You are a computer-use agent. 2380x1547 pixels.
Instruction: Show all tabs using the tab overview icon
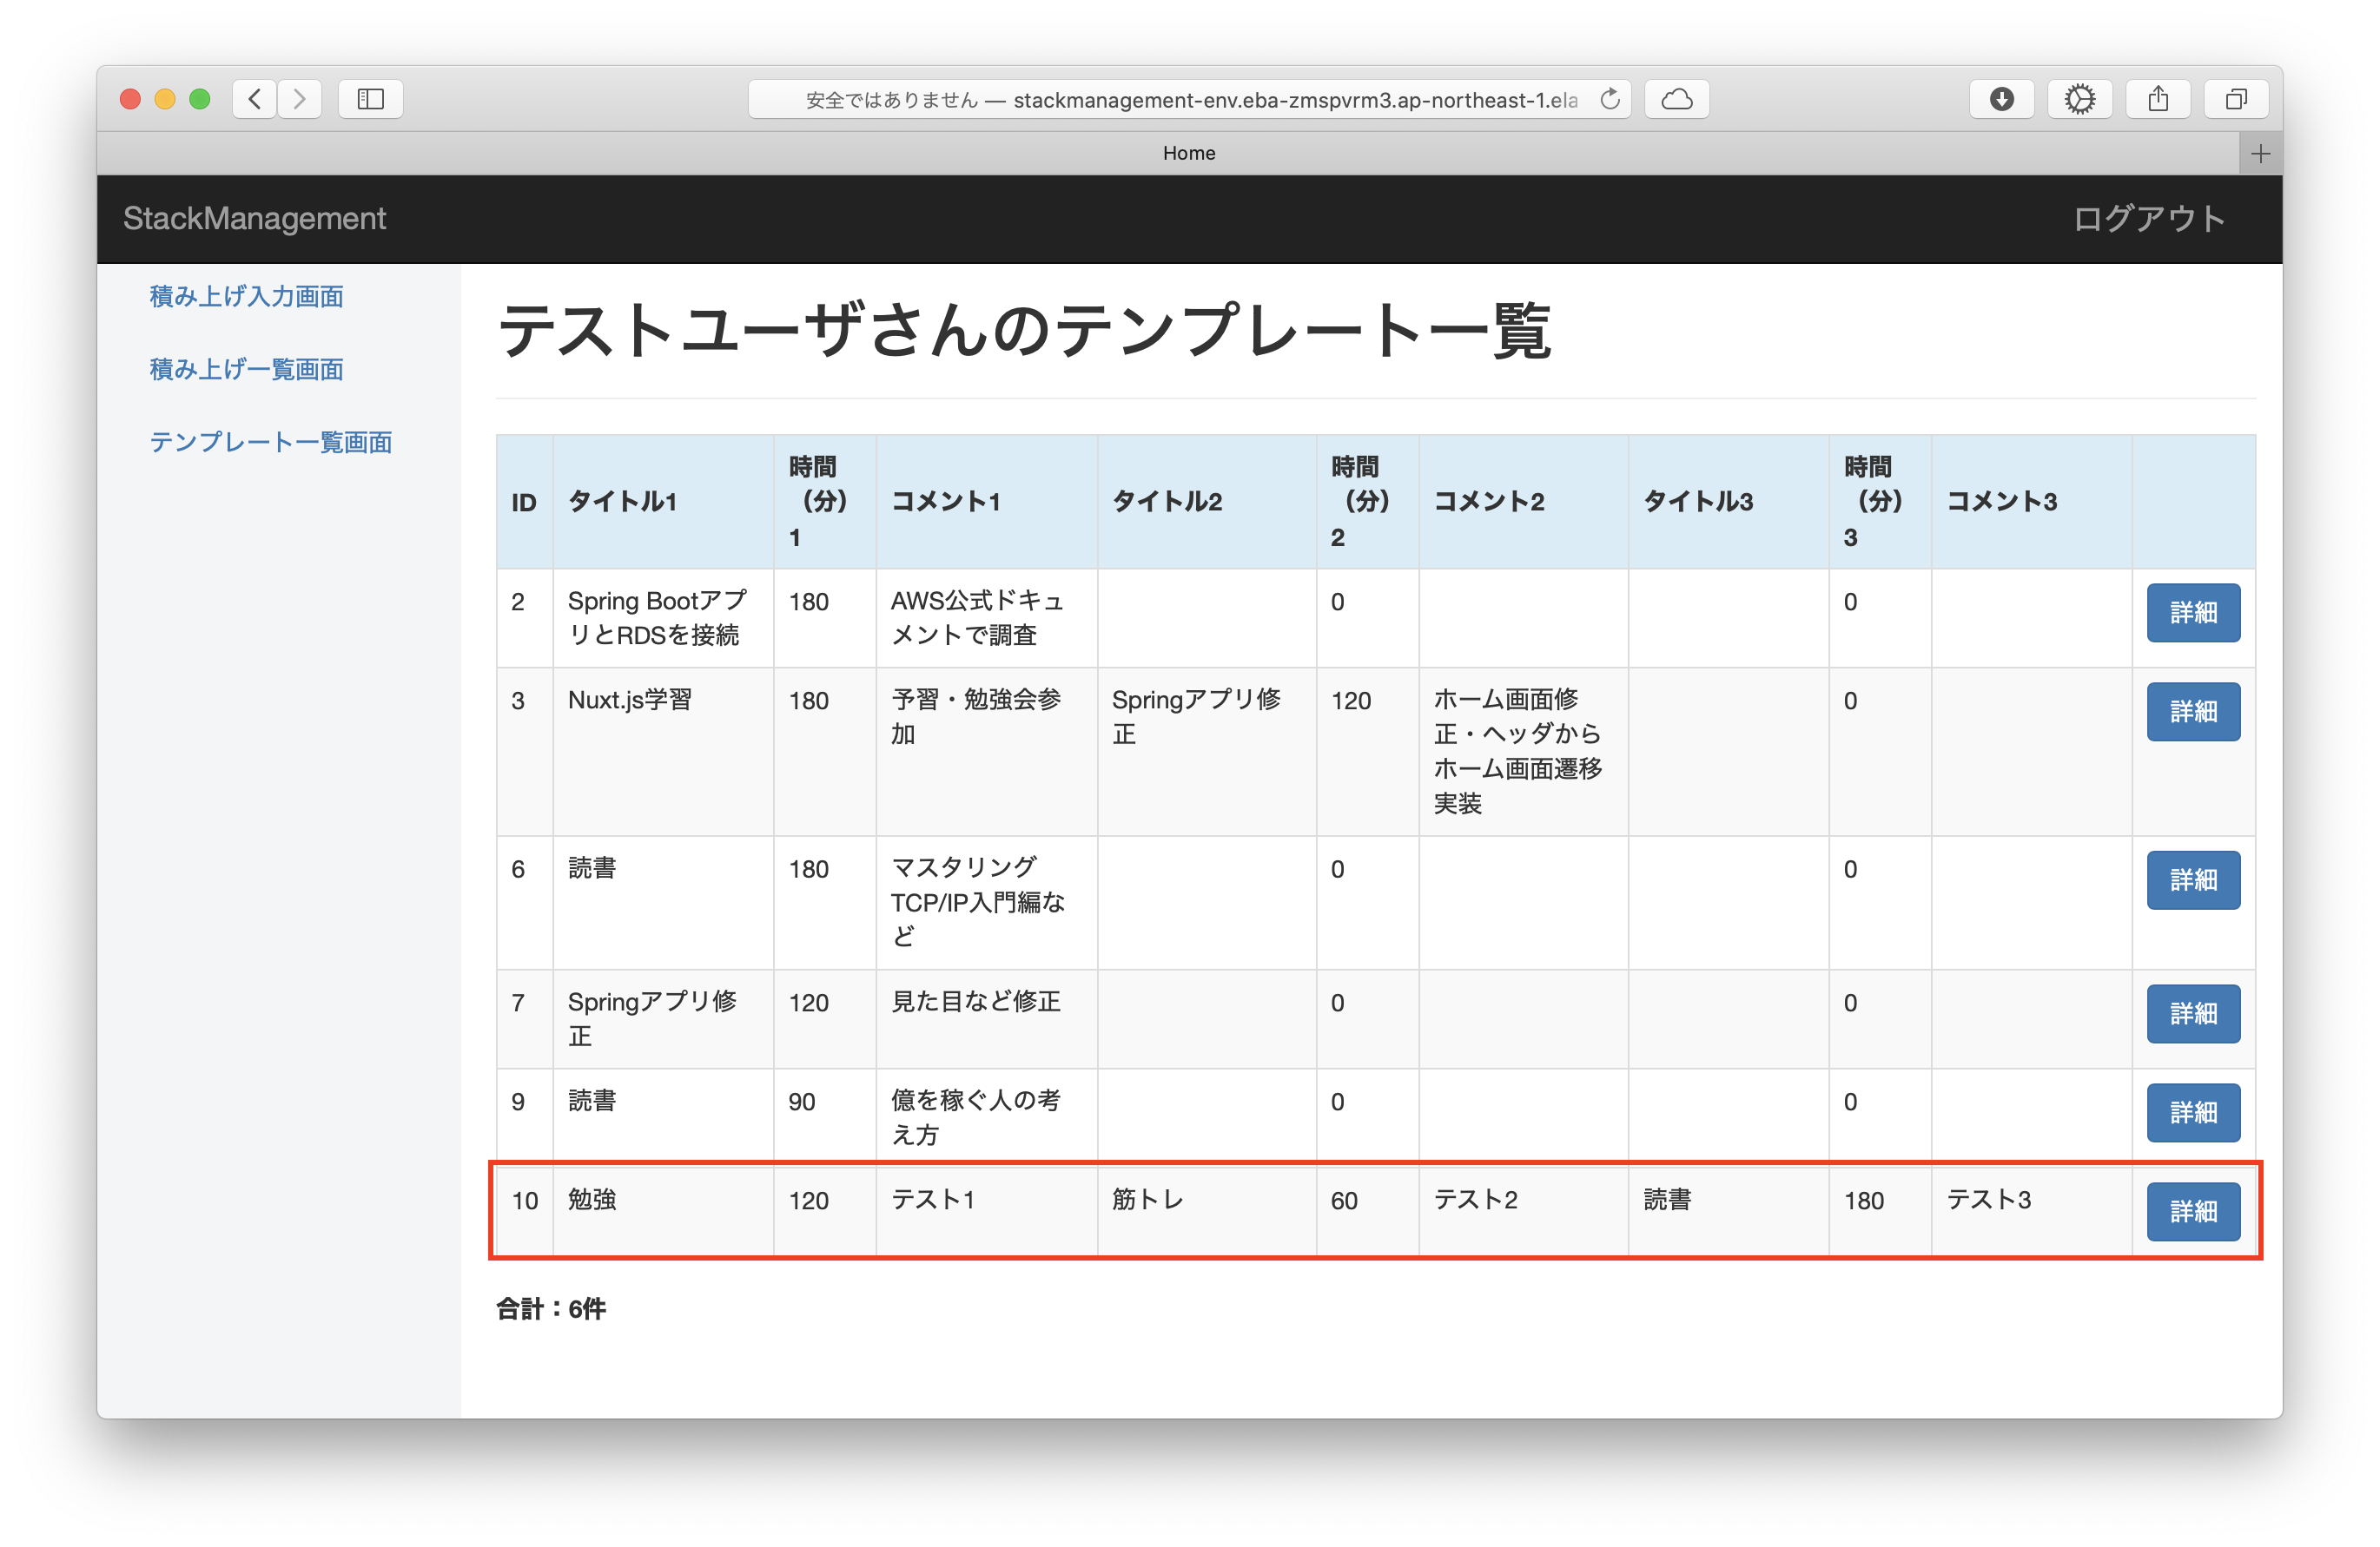pos(2236,99)
